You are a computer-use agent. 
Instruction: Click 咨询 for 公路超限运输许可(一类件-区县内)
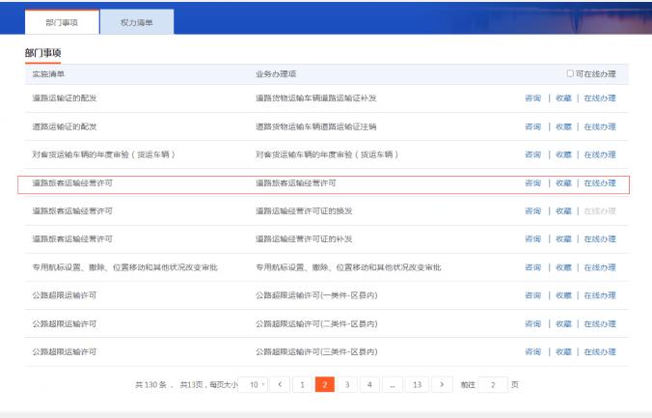[x=532, y=295]
